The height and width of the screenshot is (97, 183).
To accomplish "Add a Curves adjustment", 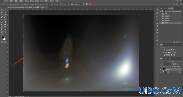I will point(169,50).
